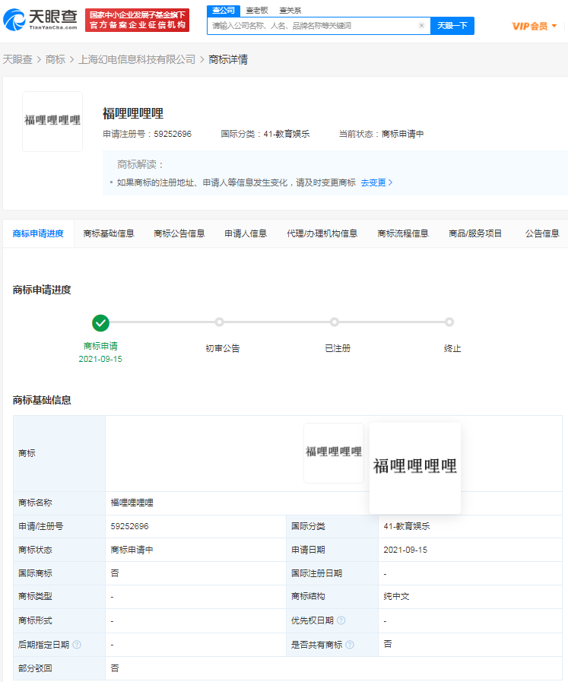Click 申请注册号：59252696 in the header

pos(147,134)
